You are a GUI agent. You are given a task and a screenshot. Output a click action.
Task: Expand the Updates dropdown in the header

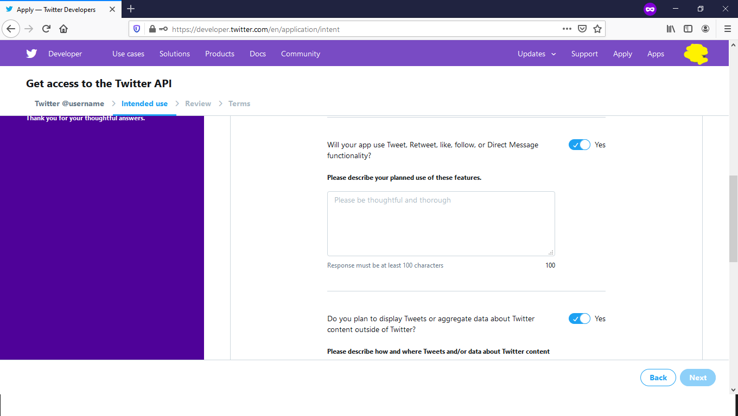[537, 54]
